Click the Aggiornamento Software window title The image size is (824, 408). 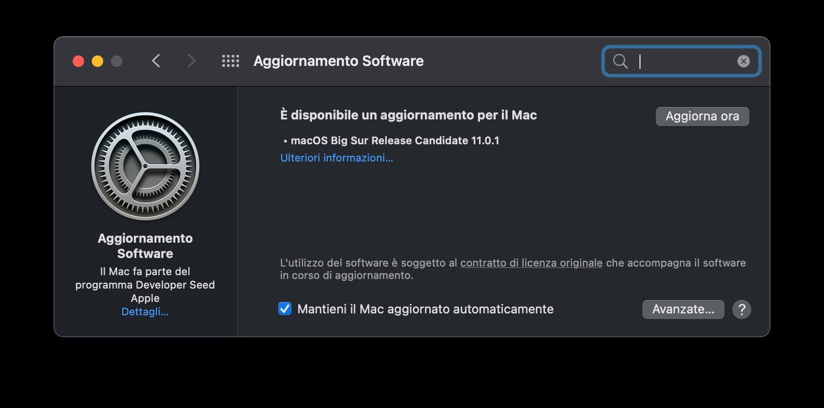click(338, 61)
